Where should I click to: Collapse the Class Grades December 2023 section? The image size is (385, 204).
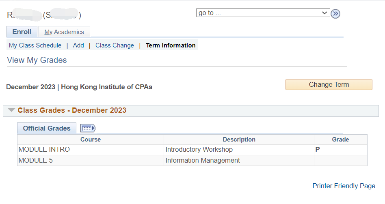11,110
